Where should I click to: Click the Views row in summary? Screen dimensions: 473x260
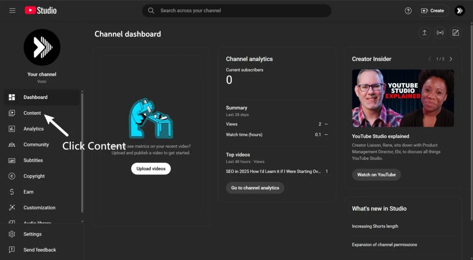point(277,124)
